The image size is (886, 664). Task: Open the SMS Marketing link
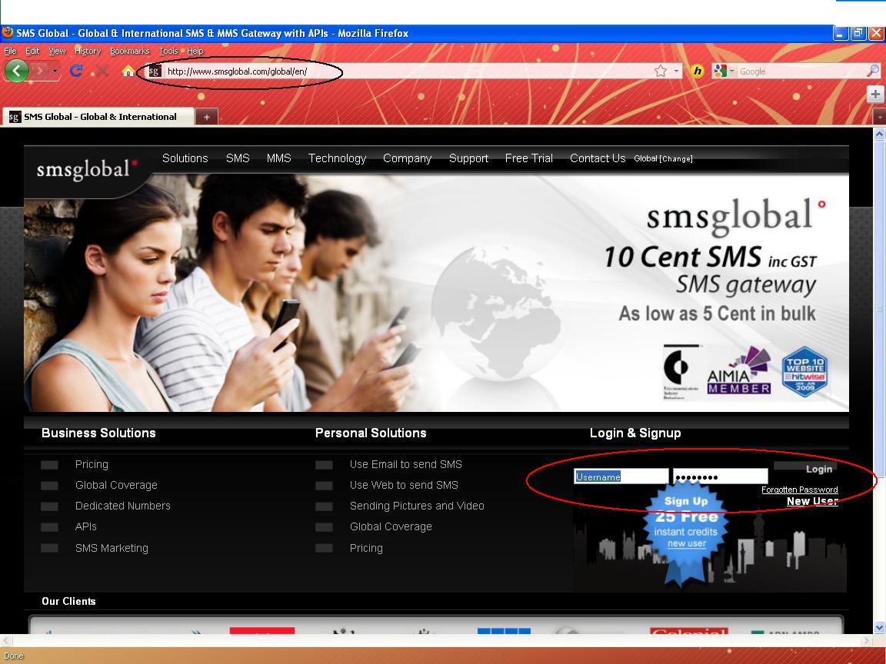(112, 548)
